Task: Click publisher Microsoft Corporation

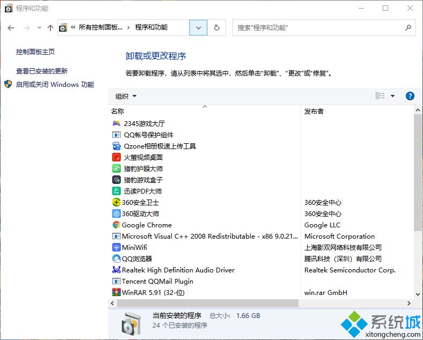Action: (x=339, y=236)
